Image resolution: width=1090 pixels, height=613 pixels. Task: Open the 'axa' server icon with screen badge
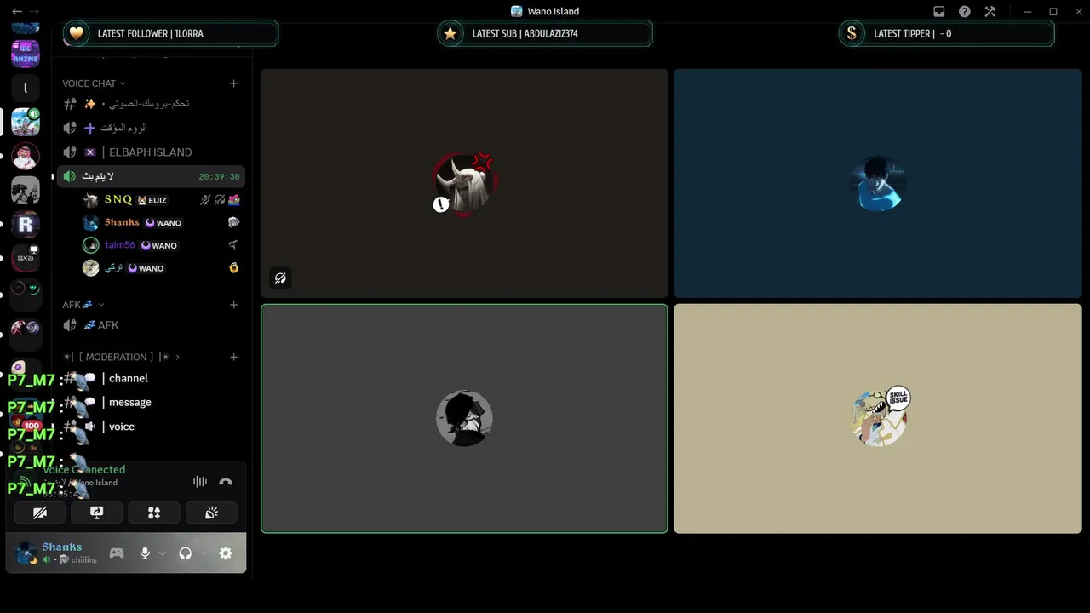coord(26,258)
